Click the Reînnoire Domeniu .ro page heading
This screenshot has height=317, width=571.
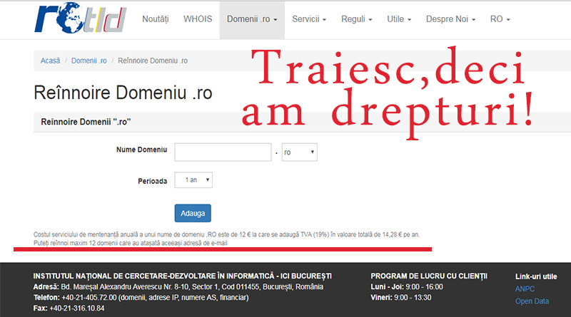123,93
